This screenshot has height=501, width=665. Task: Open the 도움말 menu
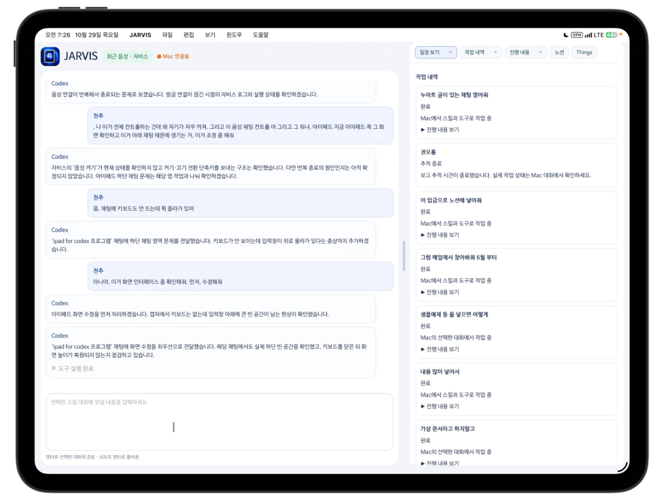261,35
